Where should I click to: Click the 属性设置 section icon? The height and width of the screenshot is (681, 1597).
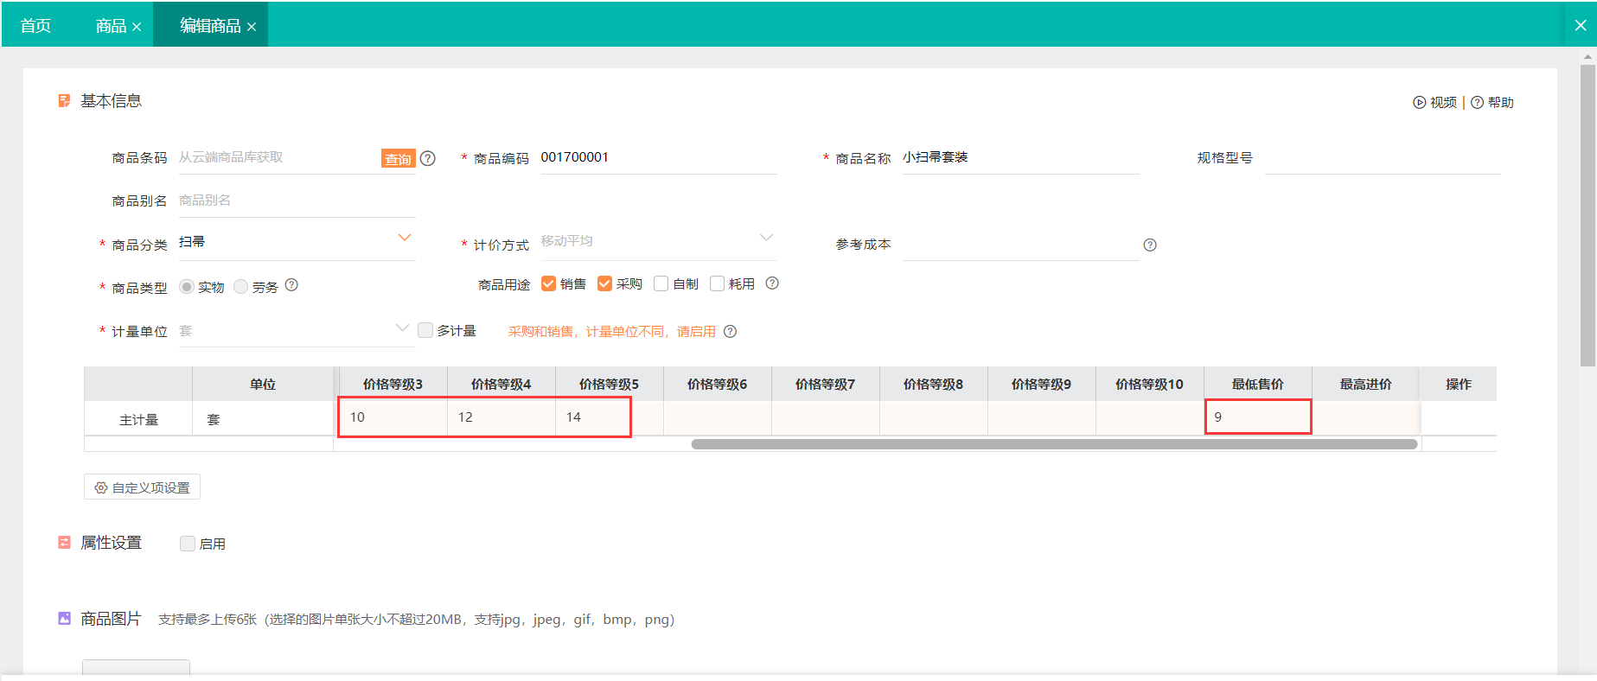(64, 542)
